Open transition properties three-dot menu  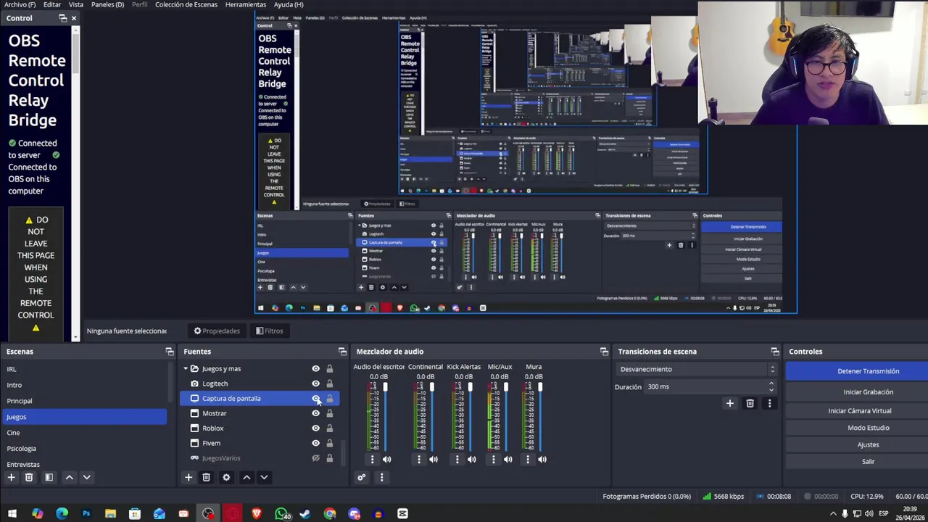tap(769, 403)
